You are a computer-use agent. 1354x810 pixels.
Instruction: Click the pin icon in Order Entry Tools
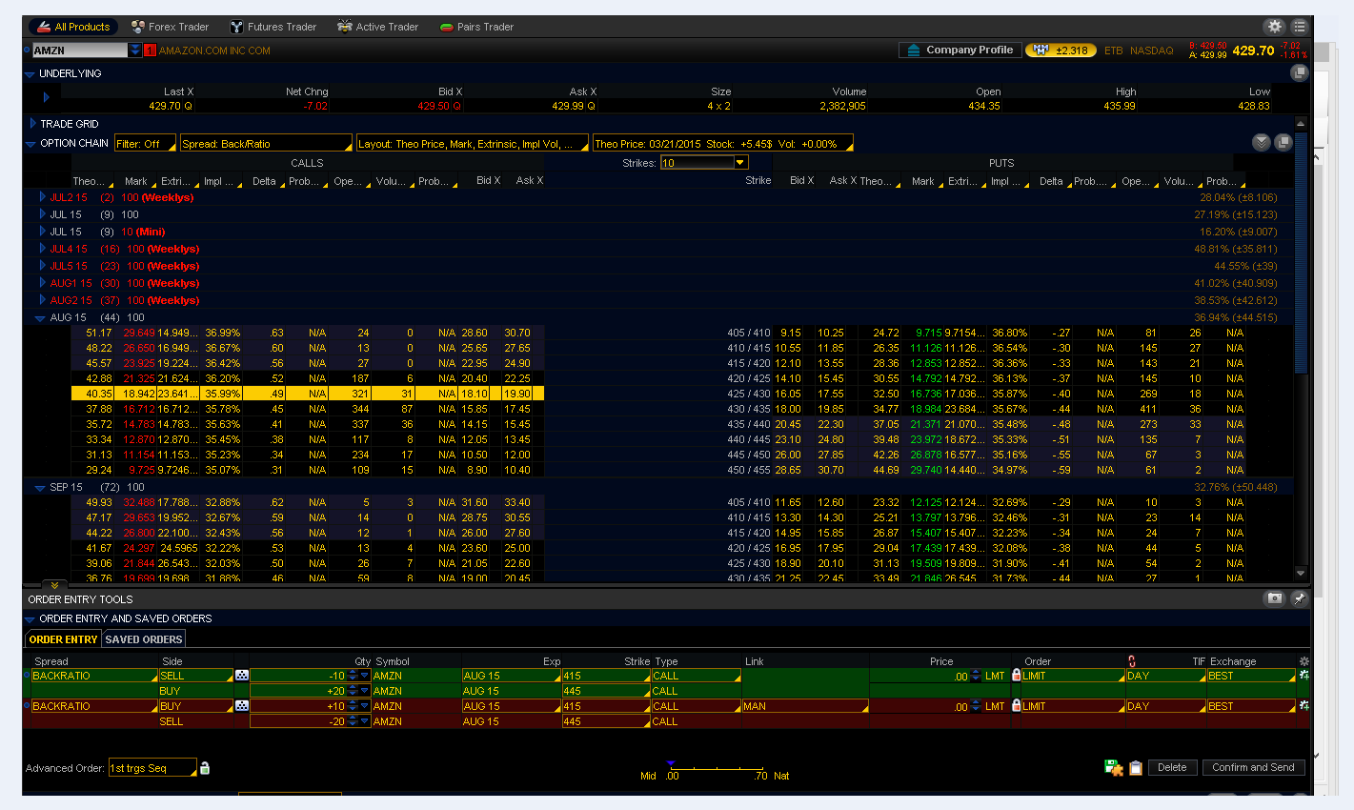click(x=1299, y=598)
